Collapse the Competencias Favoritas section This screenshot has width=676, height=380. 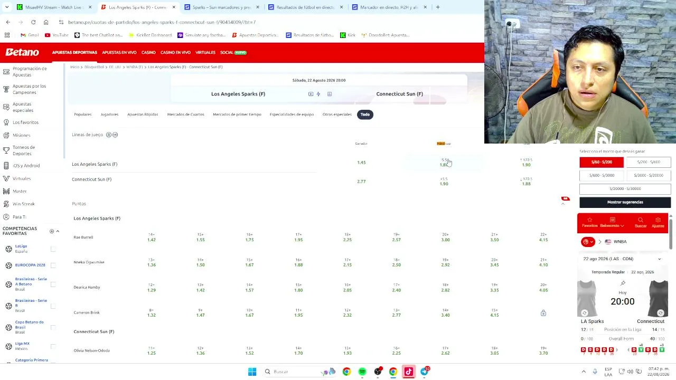pos(58,231)
